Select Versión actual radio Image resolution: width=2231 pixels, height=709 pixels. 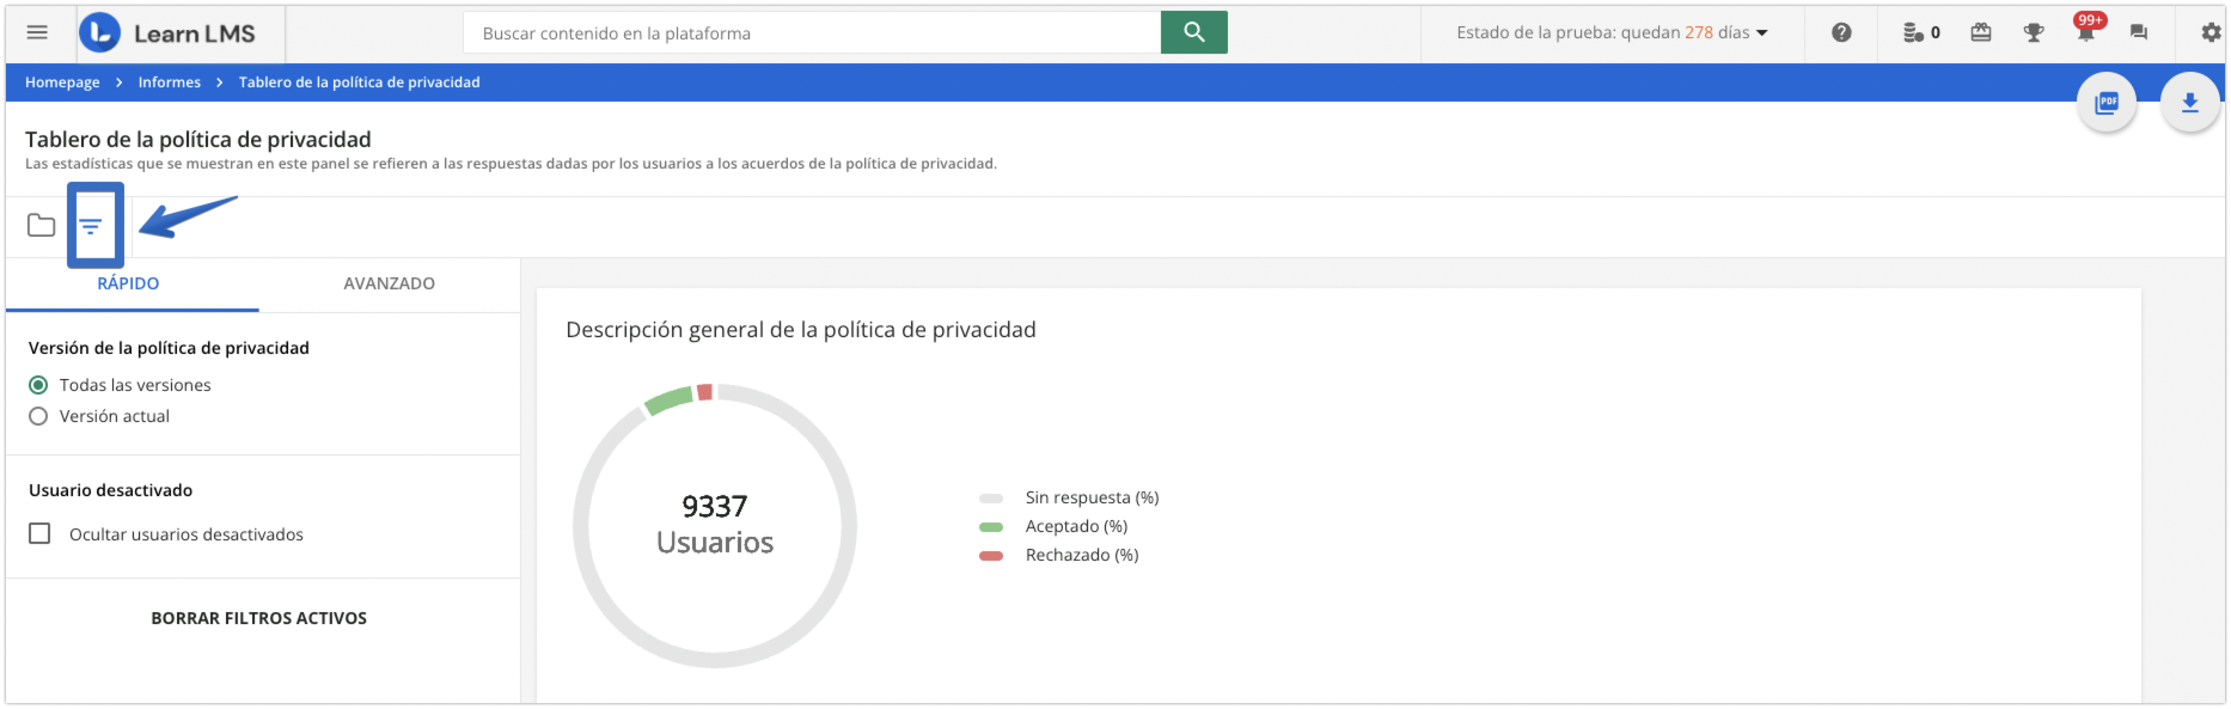click(x=38, y=417)
